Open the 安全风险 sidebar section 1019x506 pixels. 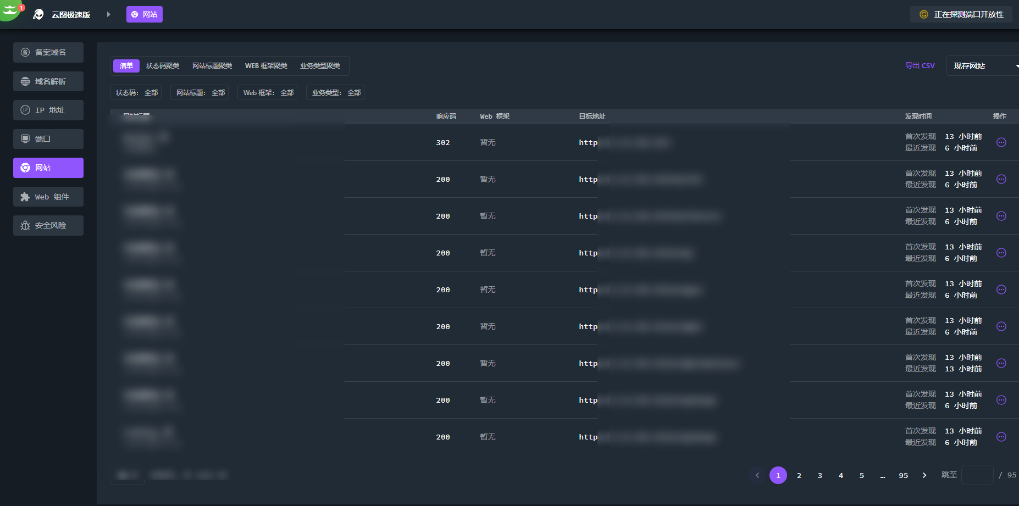pos(48,225)
